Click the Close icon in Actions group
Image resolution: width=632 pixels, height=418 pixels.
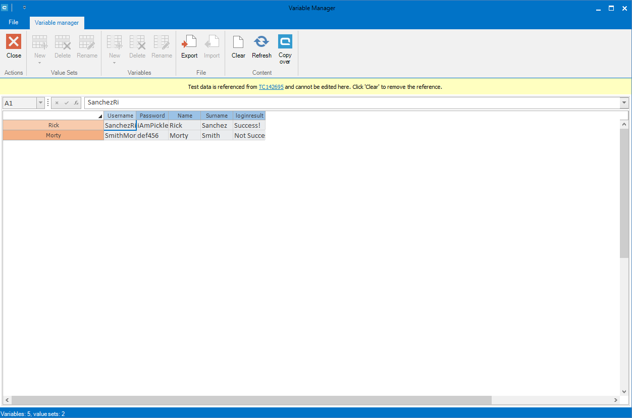coord(14,42)
